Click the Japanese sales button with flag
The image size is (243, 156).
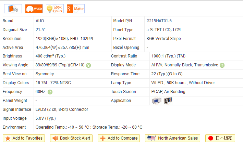tap(220, 138)
